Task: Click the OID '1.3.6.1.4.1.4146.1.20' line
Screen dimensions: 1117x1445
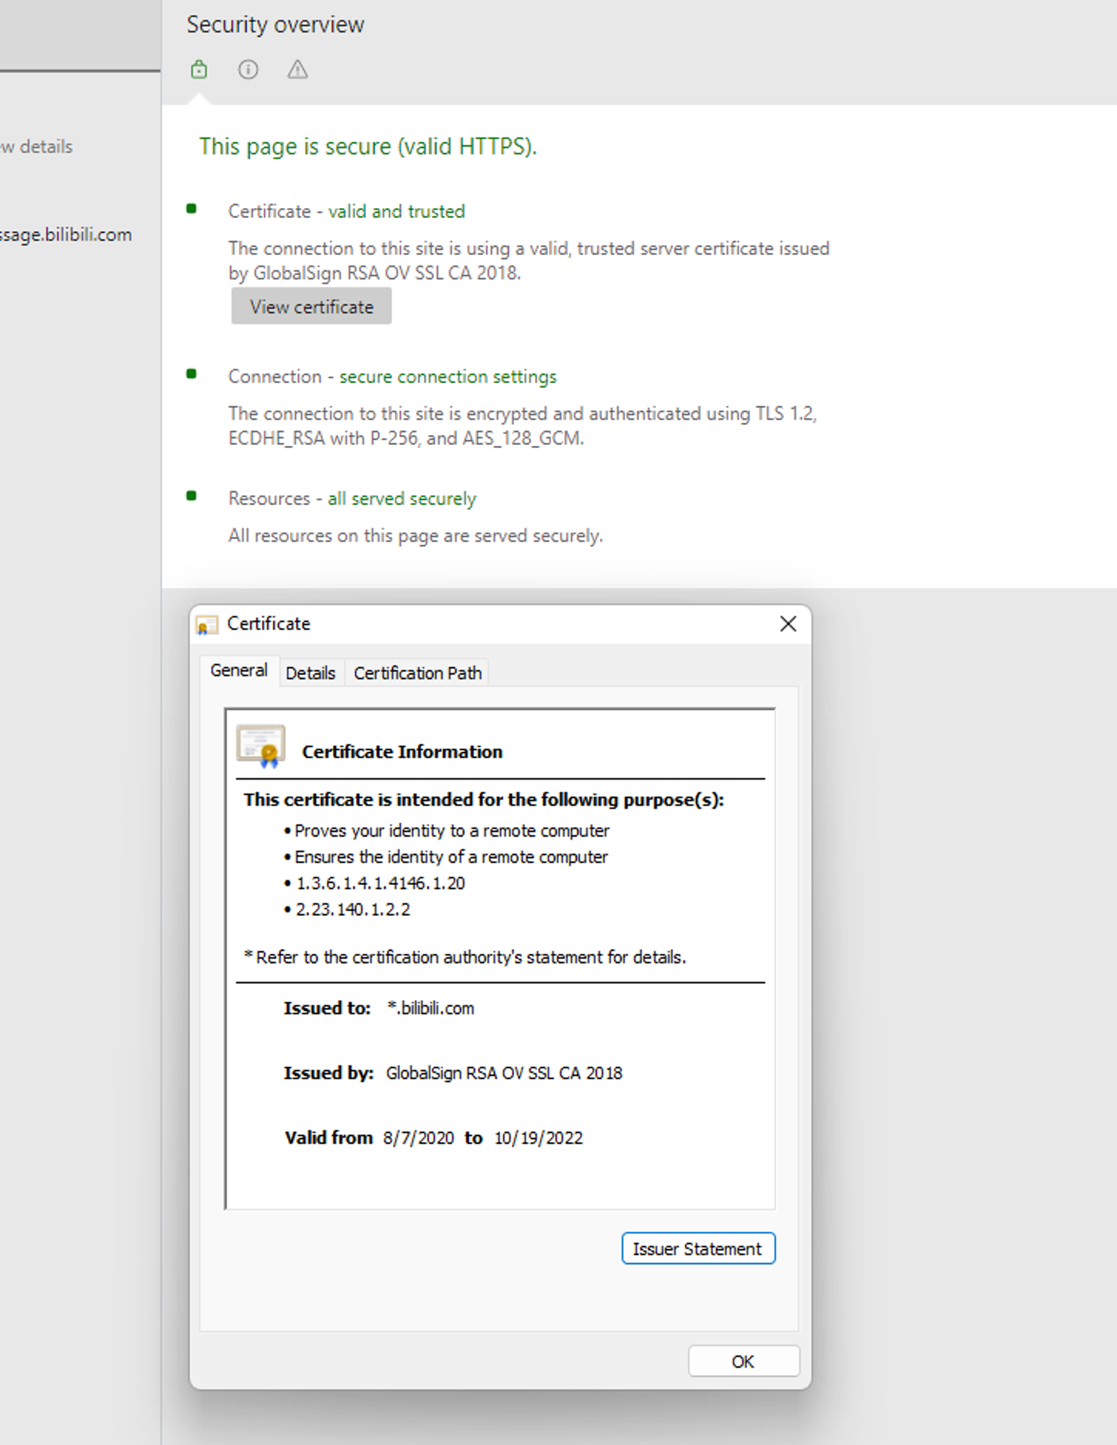Action: coord(381,883)
